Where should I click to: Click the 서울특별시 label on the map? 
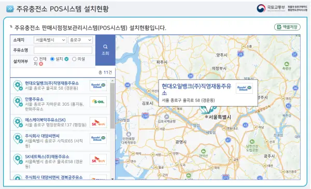coord(220,117)
